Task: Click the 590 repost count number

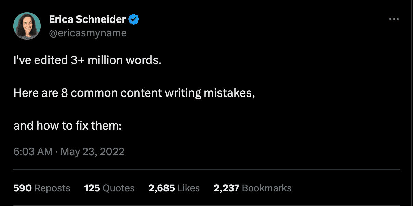Action: tap(23, 188)
